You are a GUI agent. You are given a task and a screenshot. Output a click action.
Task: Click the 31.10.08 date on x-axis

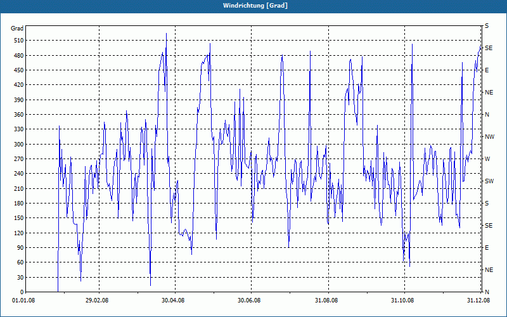[x=402, y=300]
